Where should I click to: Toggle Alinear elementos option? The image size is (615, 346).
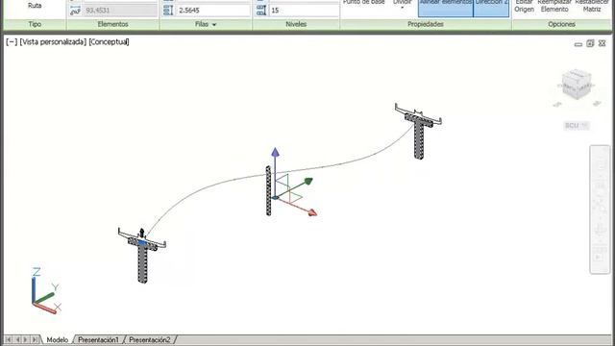click(446, 8)
